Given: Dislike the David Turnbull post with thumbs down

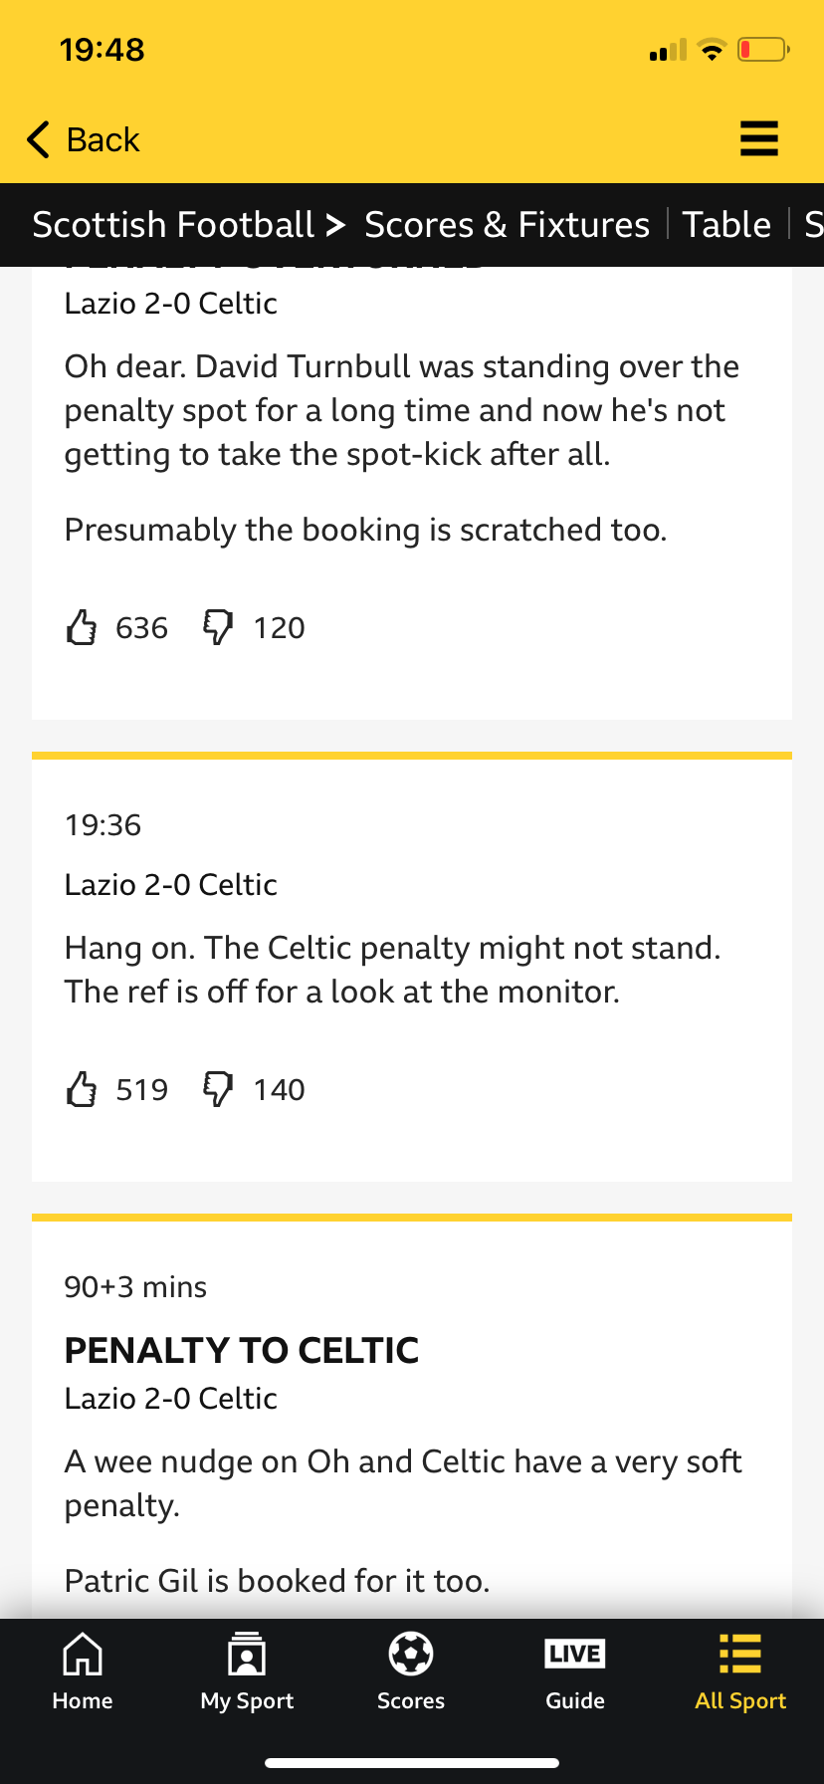Looking at the screenshot, I should pyautogui.click(x=218, y=627).
